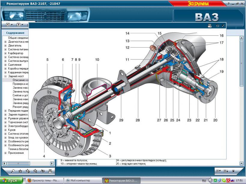Click the article vertical scrollbar thumb

241,64
